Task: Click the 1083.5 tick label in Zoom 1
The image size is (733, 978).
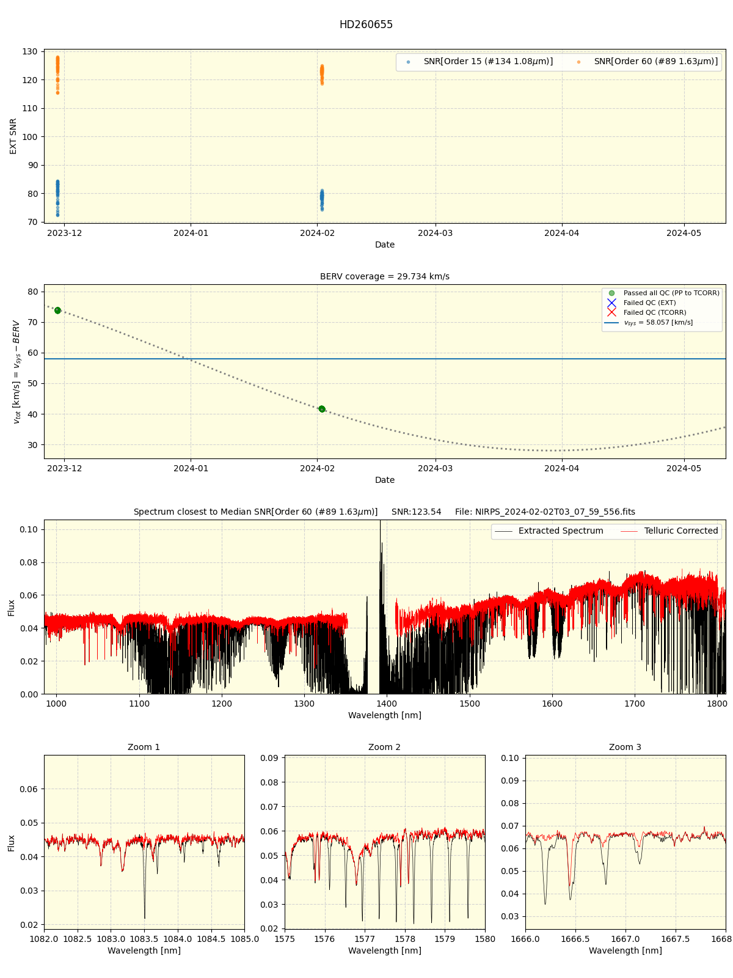Action: click(144, 938)
